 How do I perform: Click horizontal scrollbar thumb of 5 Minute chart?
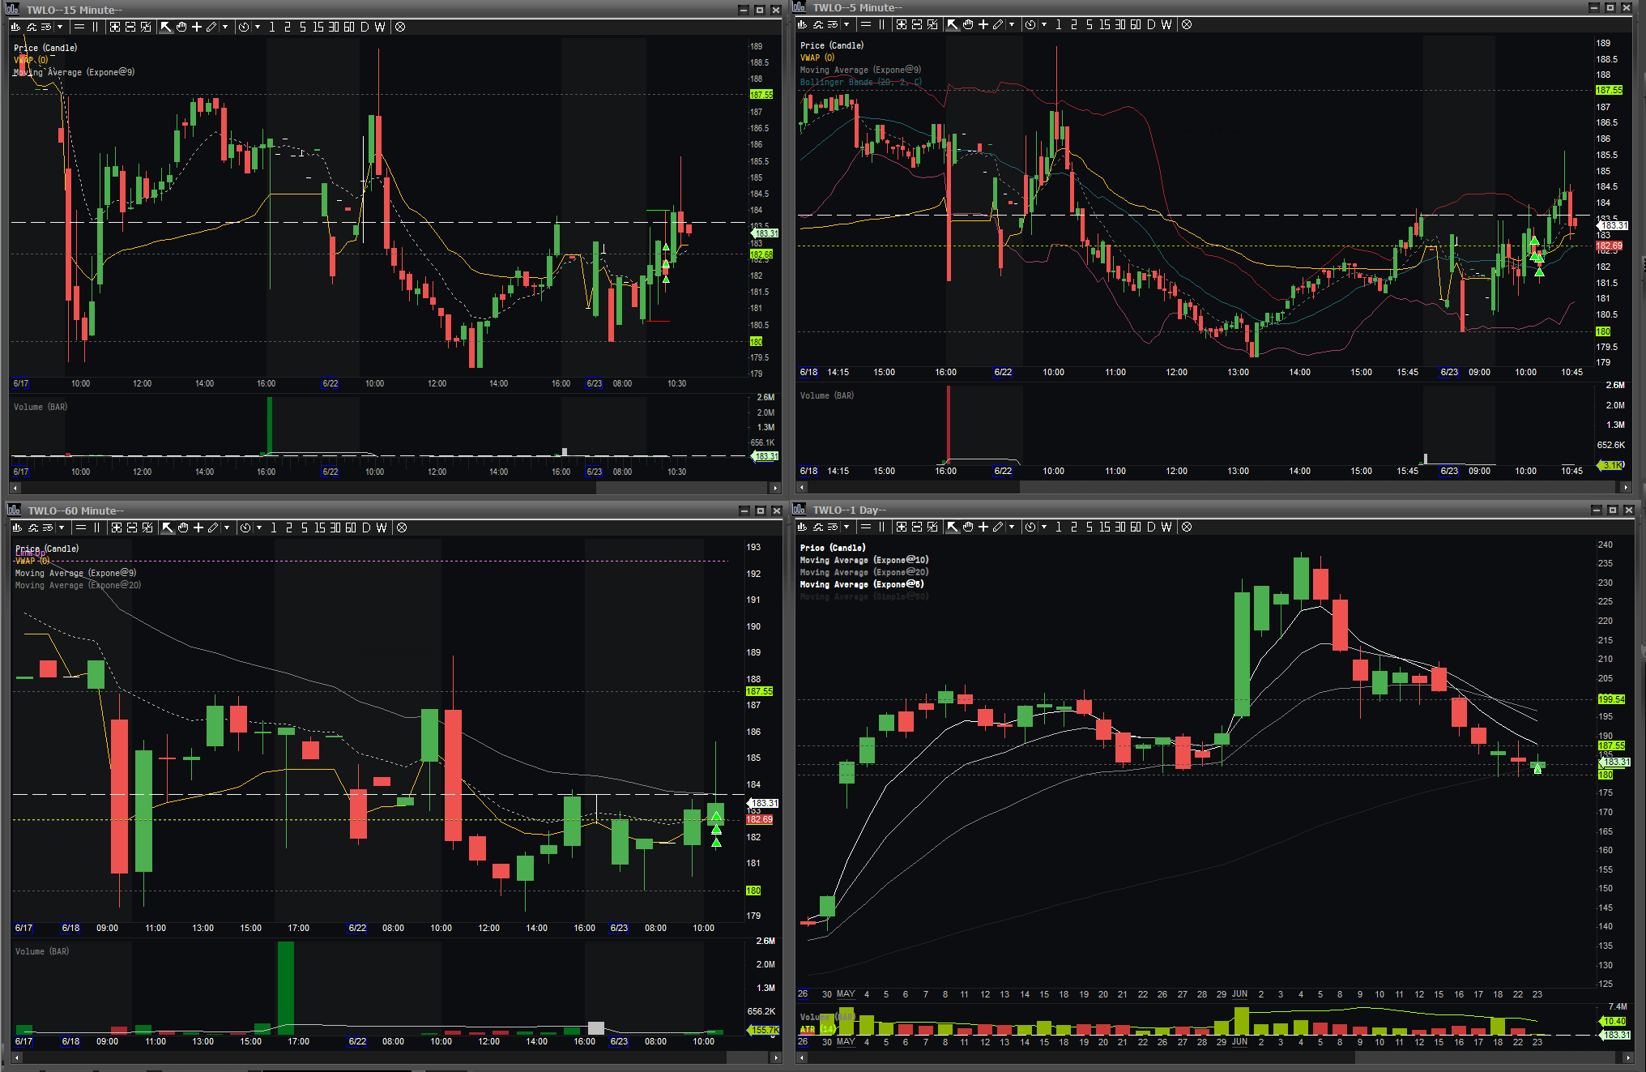(x=1319, y=487)
